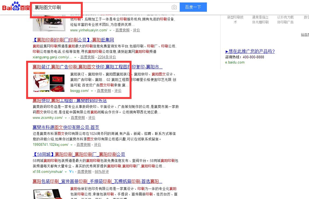Click the snippet starting 这是襄樊市科源图文快印有限公司
309x199 pixels.
104,136
